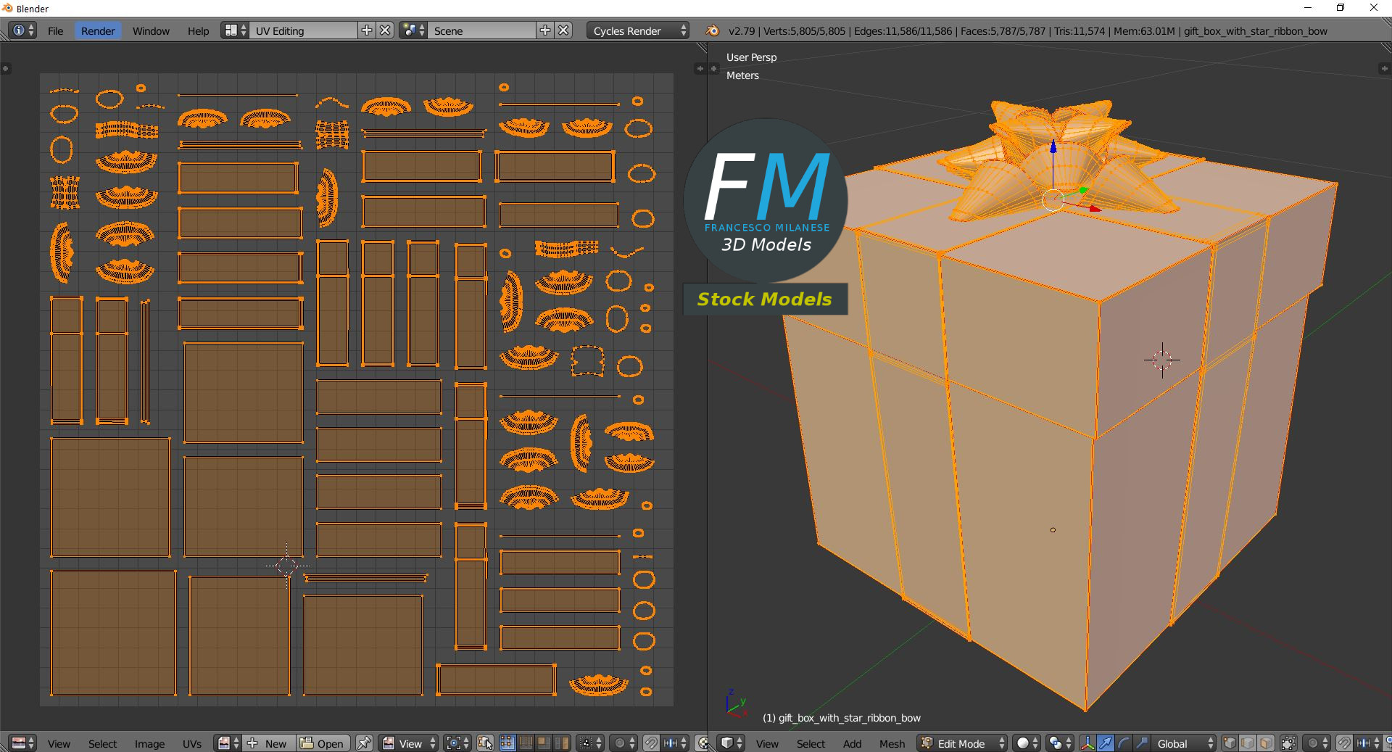Screen dimensions: 1392x752
Task: Toggle the 3D manipulator widget
Action: (1087, 743)
